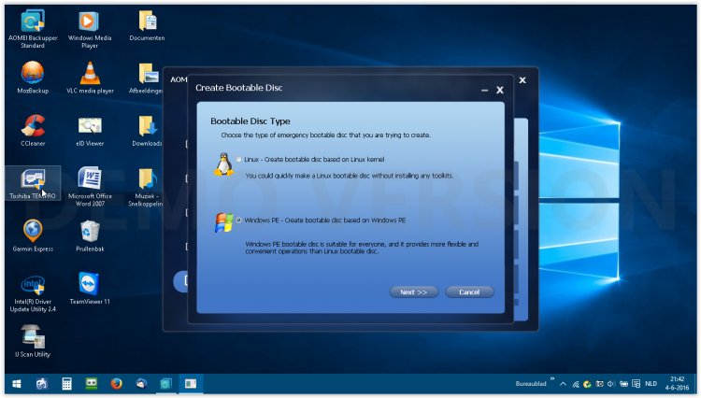
Task: Select the MozBackup desktop icon
Action: click(33, 73)
